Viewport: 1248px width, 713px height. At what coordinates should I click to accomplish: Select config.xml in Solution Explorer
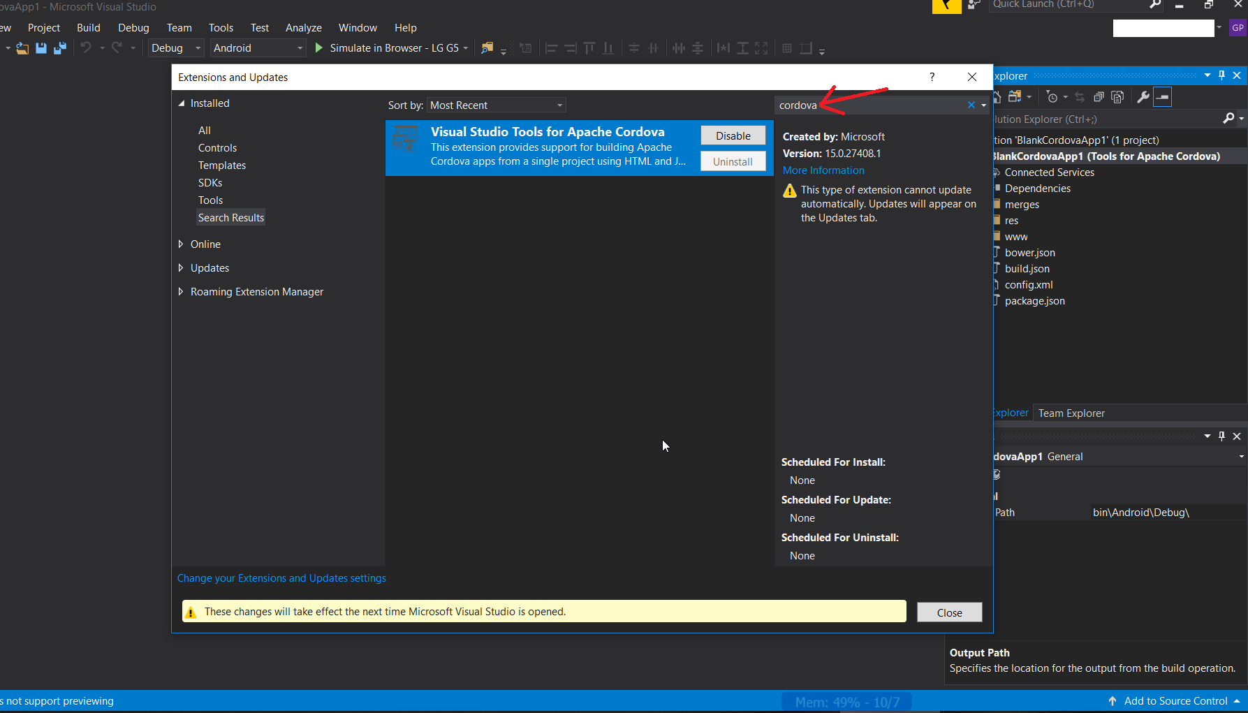(1029, 285)
